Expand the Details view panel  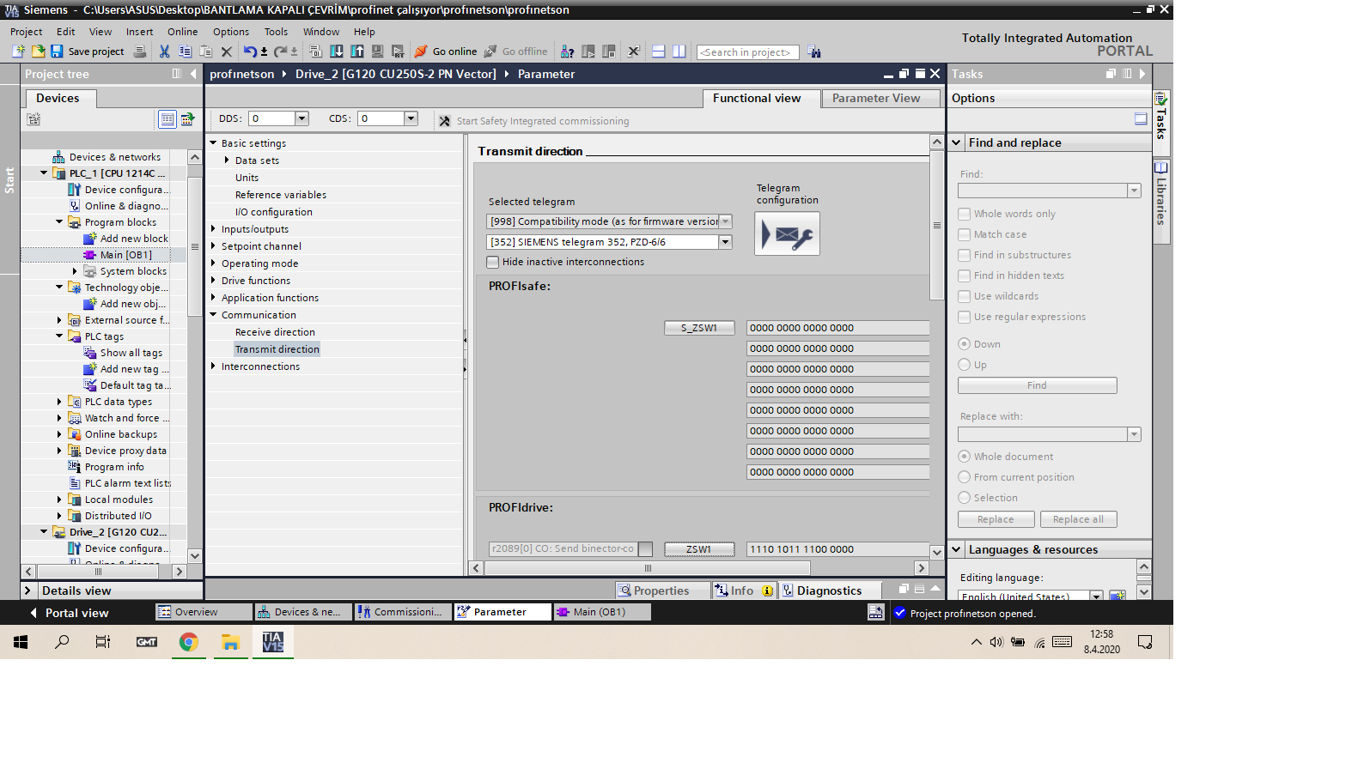[27, 590]
